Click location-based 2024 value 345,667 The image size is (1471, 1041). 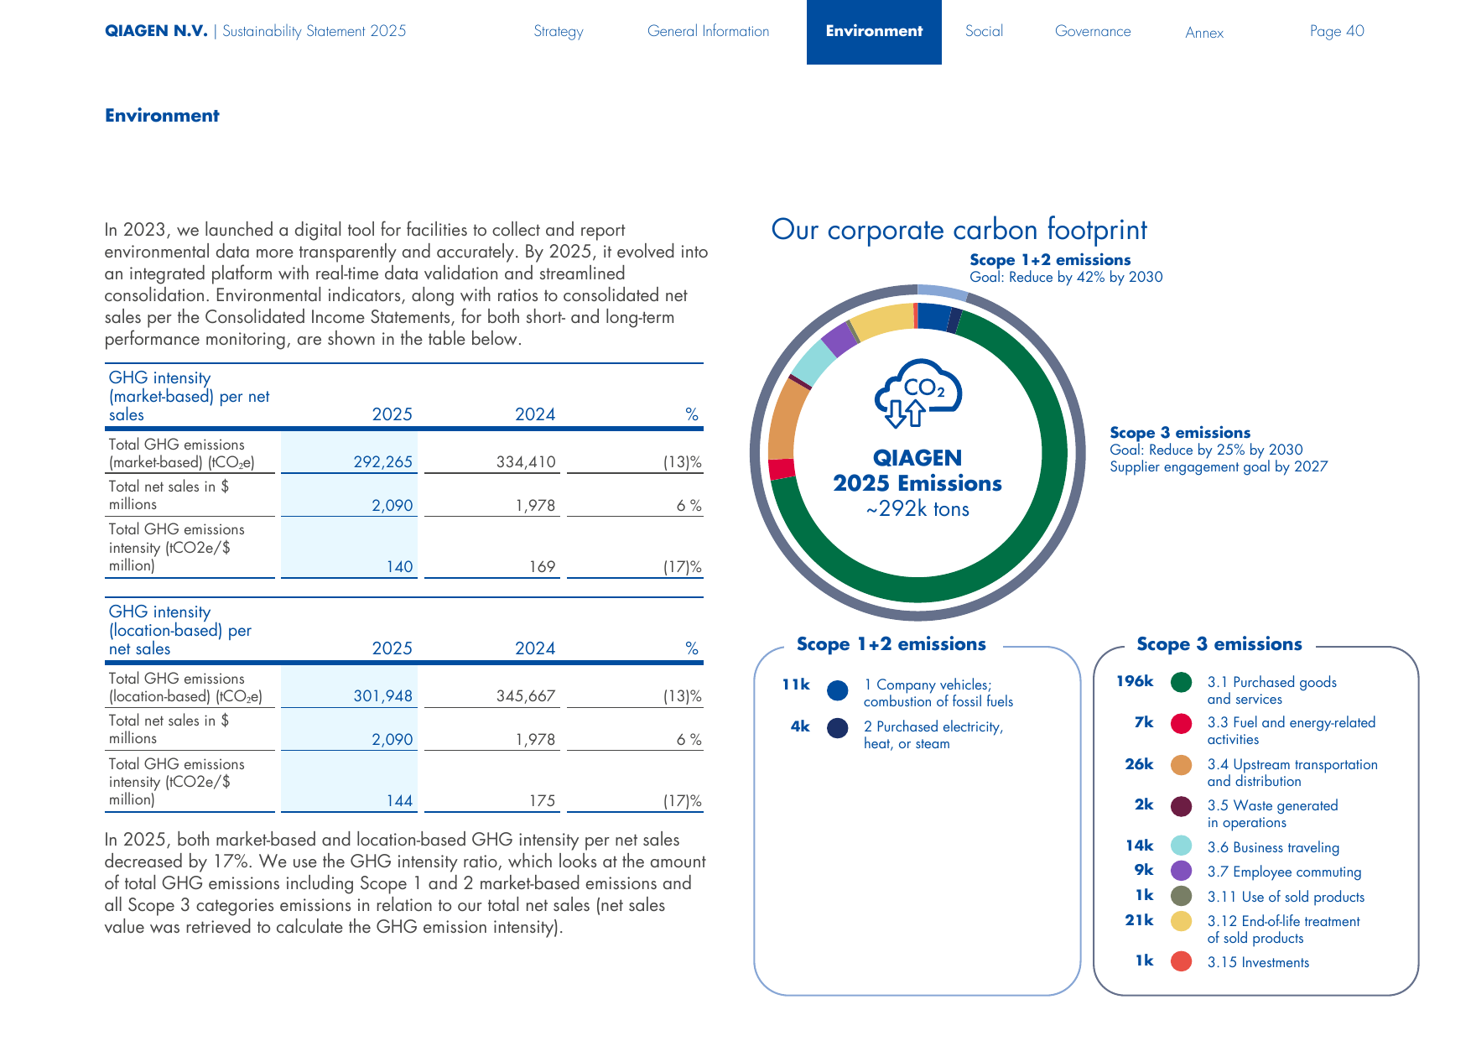tap(526, 696)
